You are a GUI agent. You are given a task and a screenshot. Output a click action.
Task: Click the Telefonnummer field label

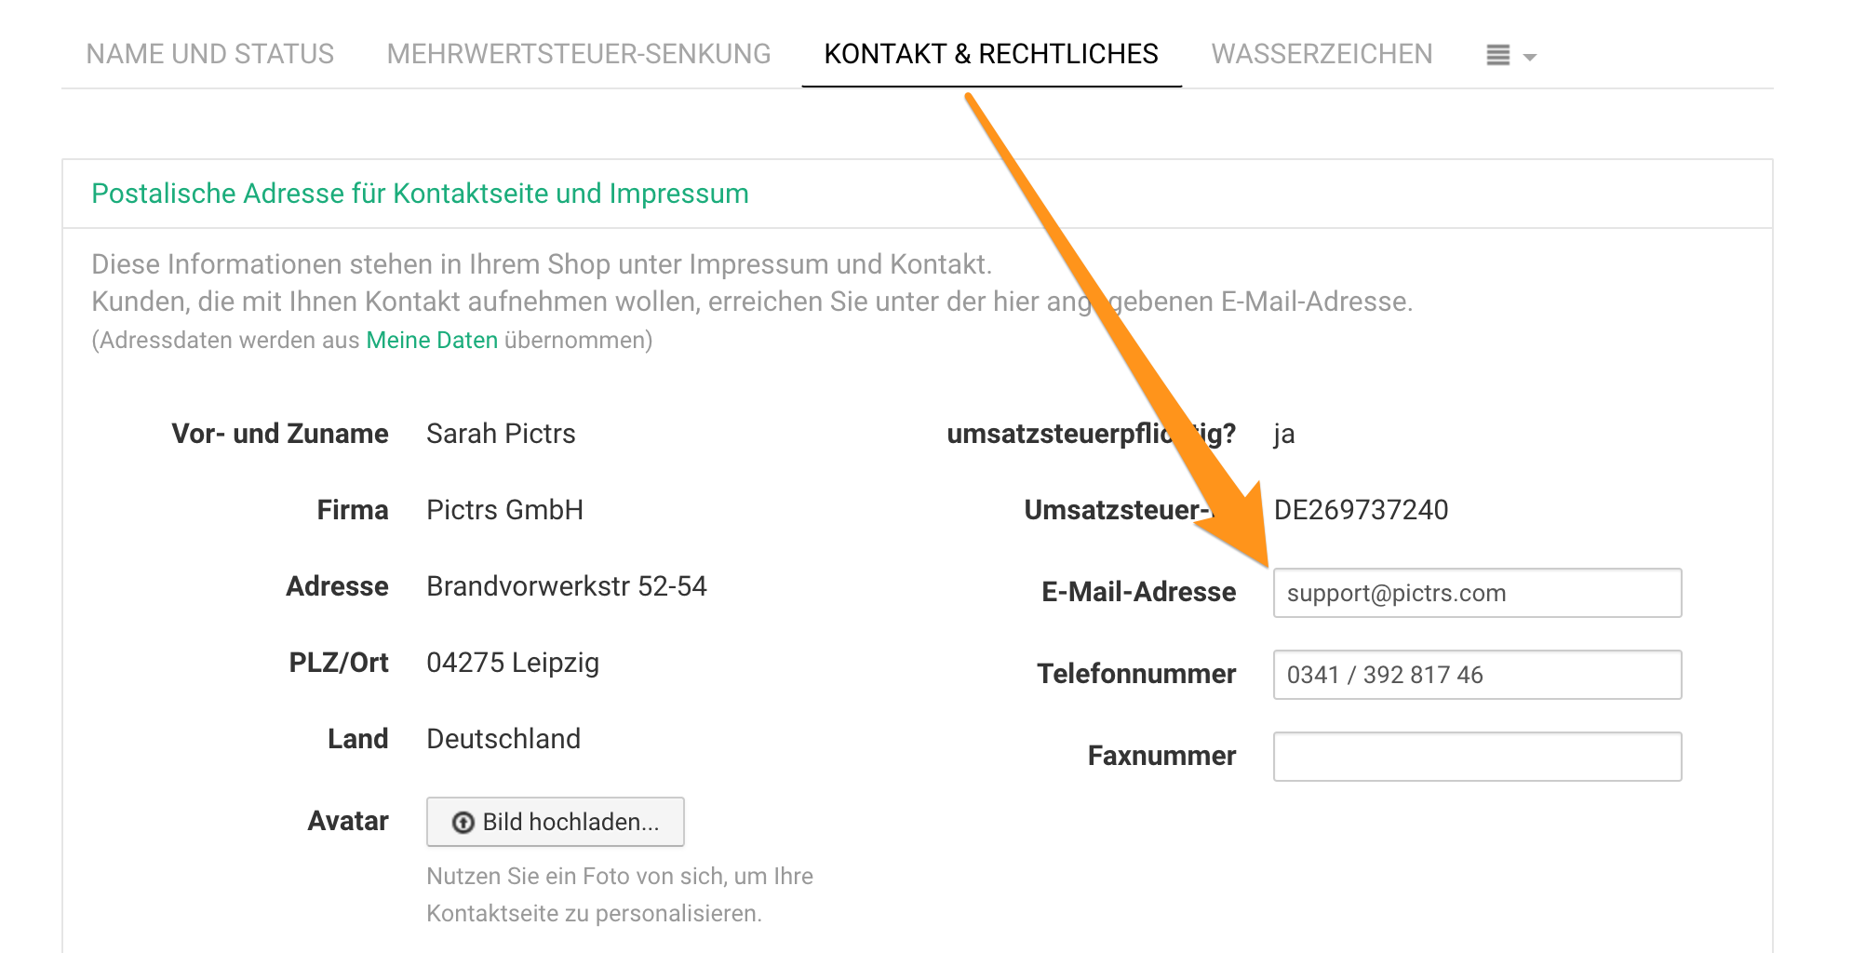tap(1136, 675)
